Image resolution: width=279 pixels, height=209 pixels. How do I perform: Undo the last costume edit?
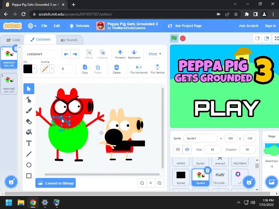tap(66, 54)
